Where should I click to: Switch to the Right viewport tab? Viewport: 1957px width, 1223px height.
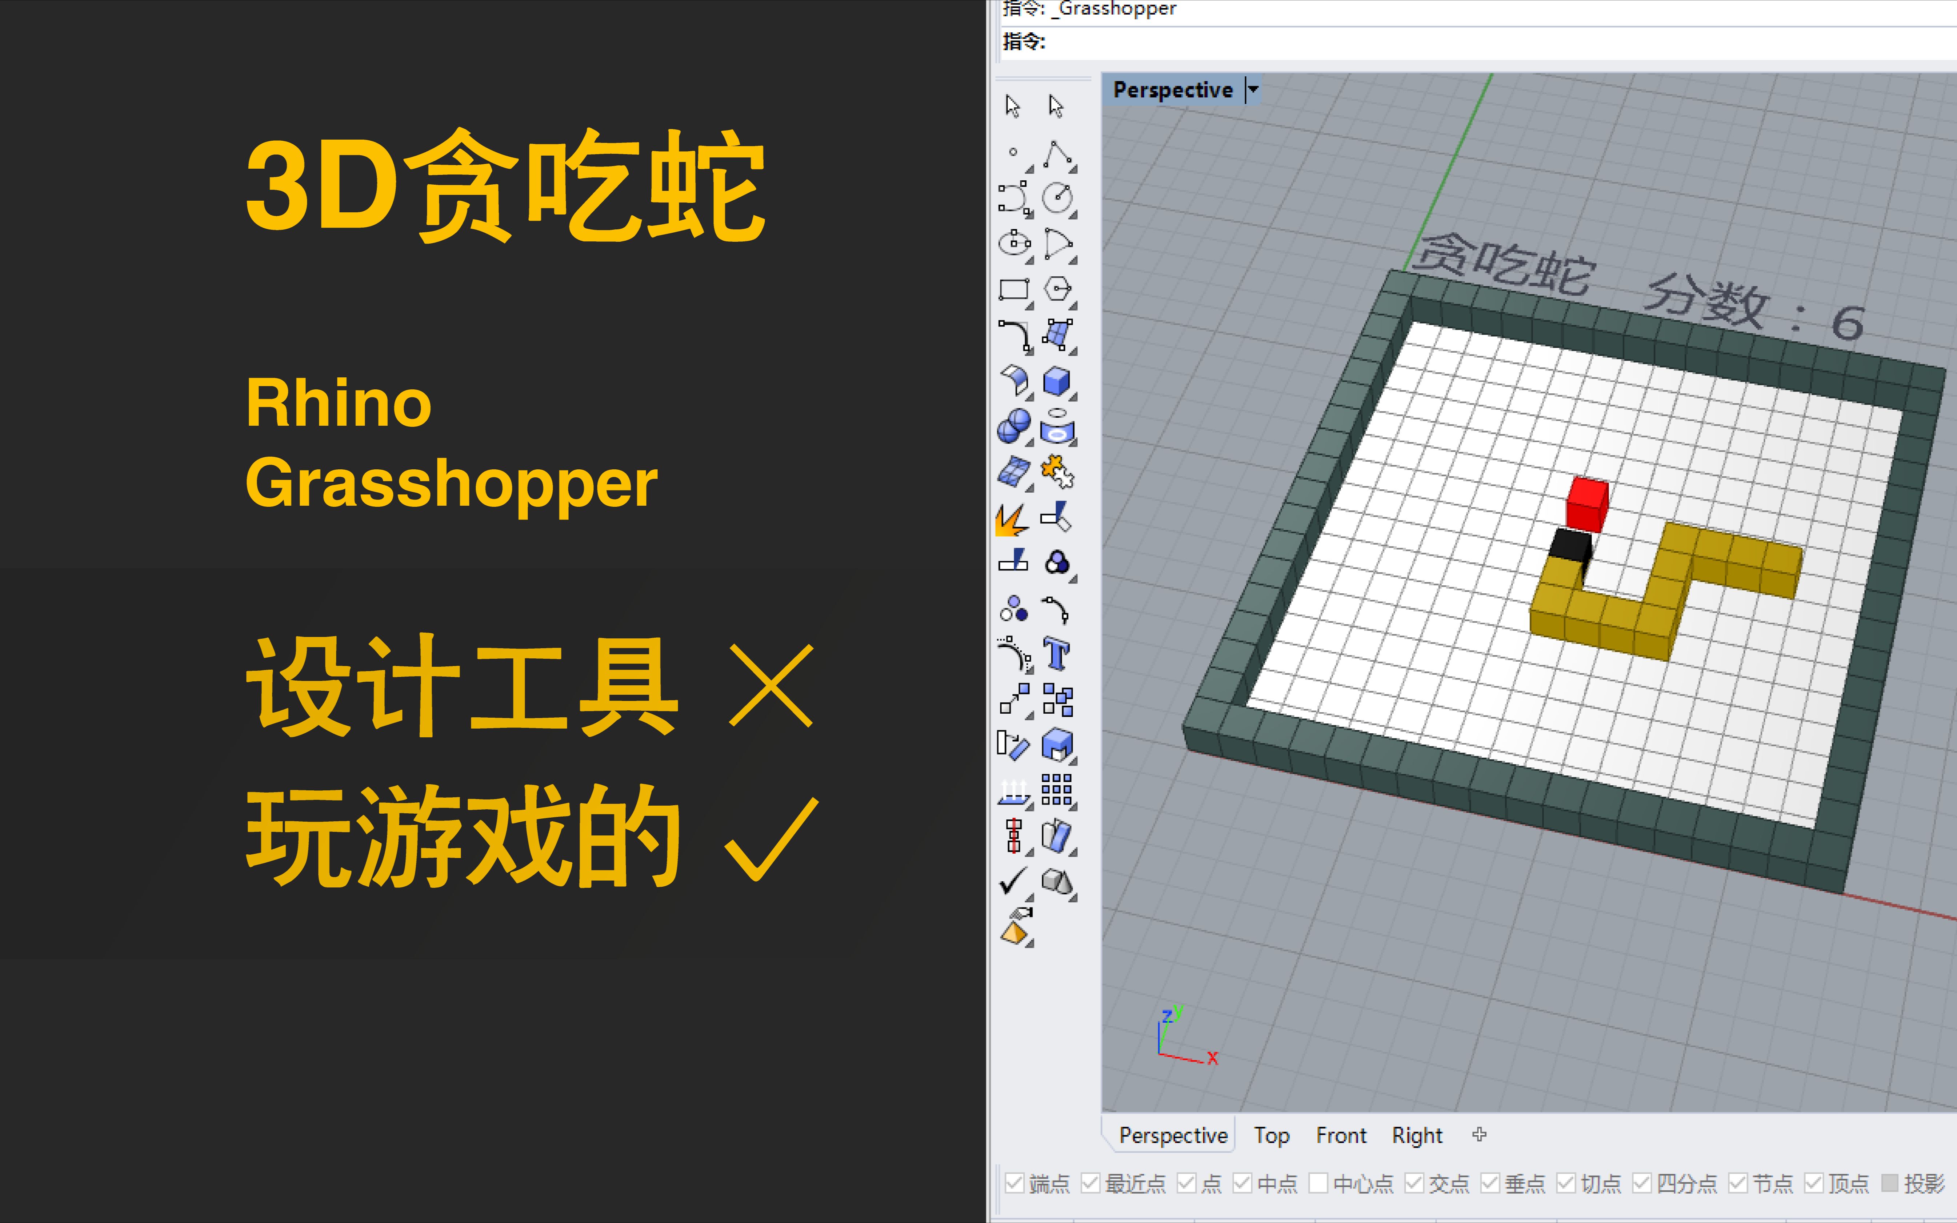[1417, 1136]
